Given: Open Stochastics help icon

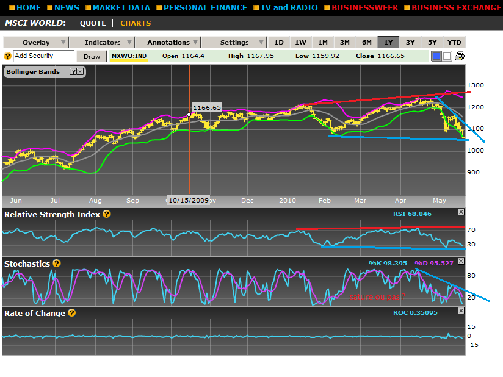Looking at the screenshot, I should coord(57,264).
